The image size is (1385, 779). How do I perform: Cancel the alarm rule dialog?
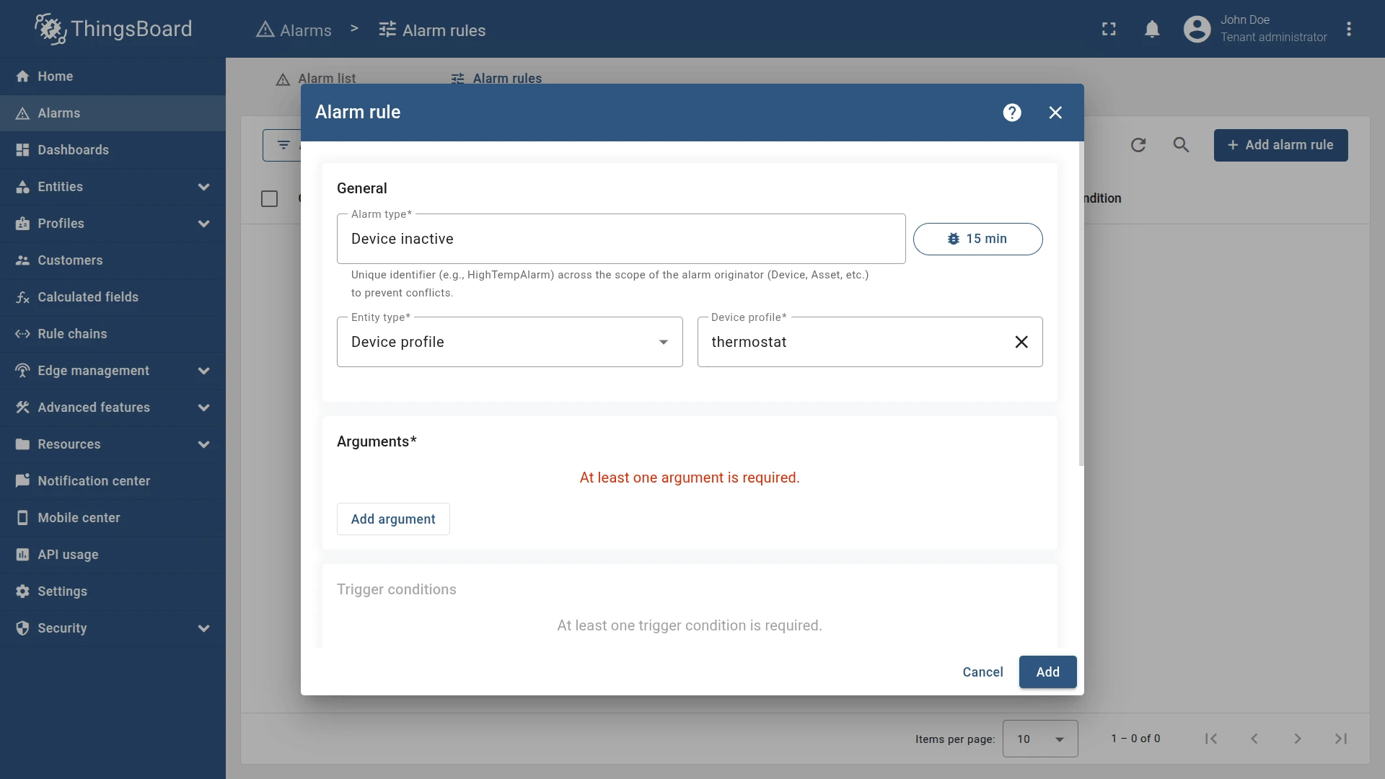pos(982,672)
